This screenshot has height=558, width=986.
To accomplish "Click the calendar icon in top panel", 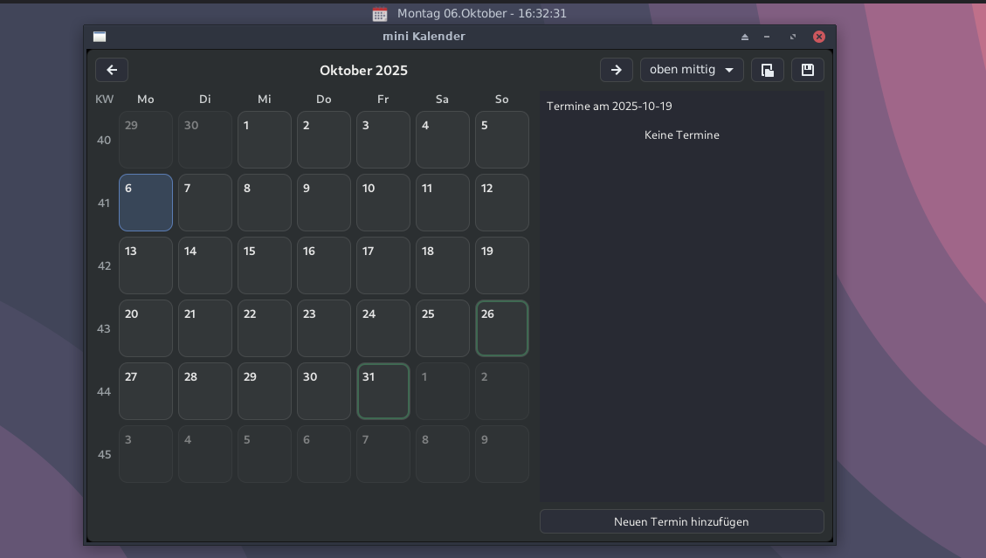I will tap(379, 14).
